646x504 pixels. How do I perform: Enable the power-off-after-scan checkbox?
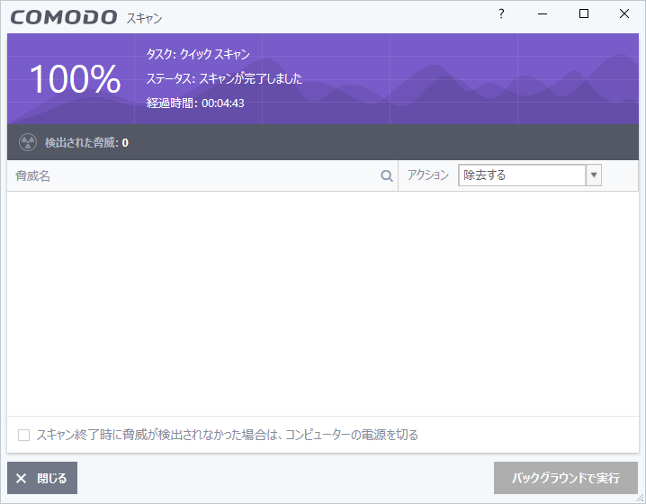24,436
